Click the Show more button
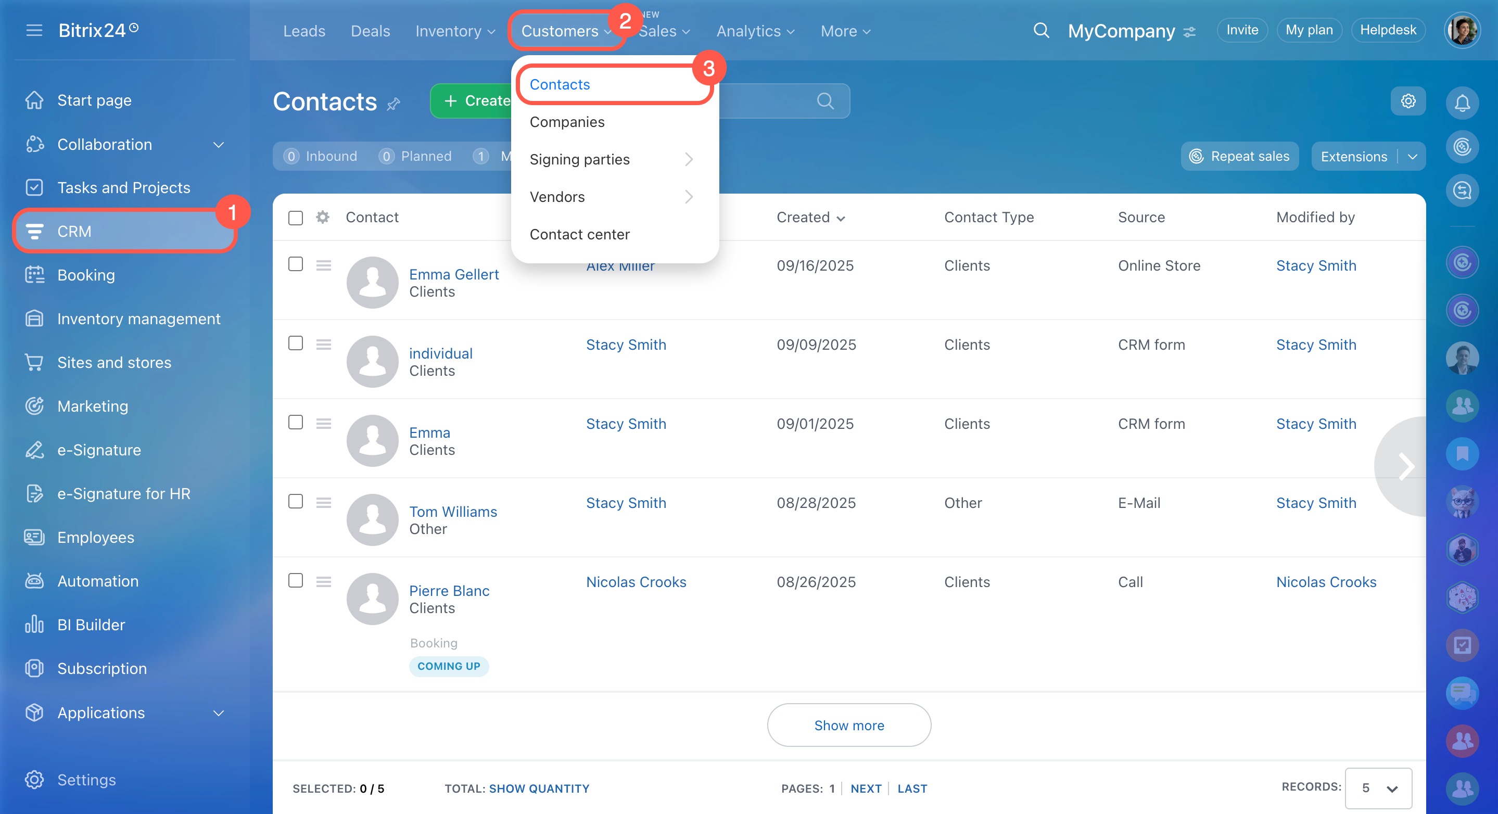Screen dimensions: 1498x814 (848, 725)
